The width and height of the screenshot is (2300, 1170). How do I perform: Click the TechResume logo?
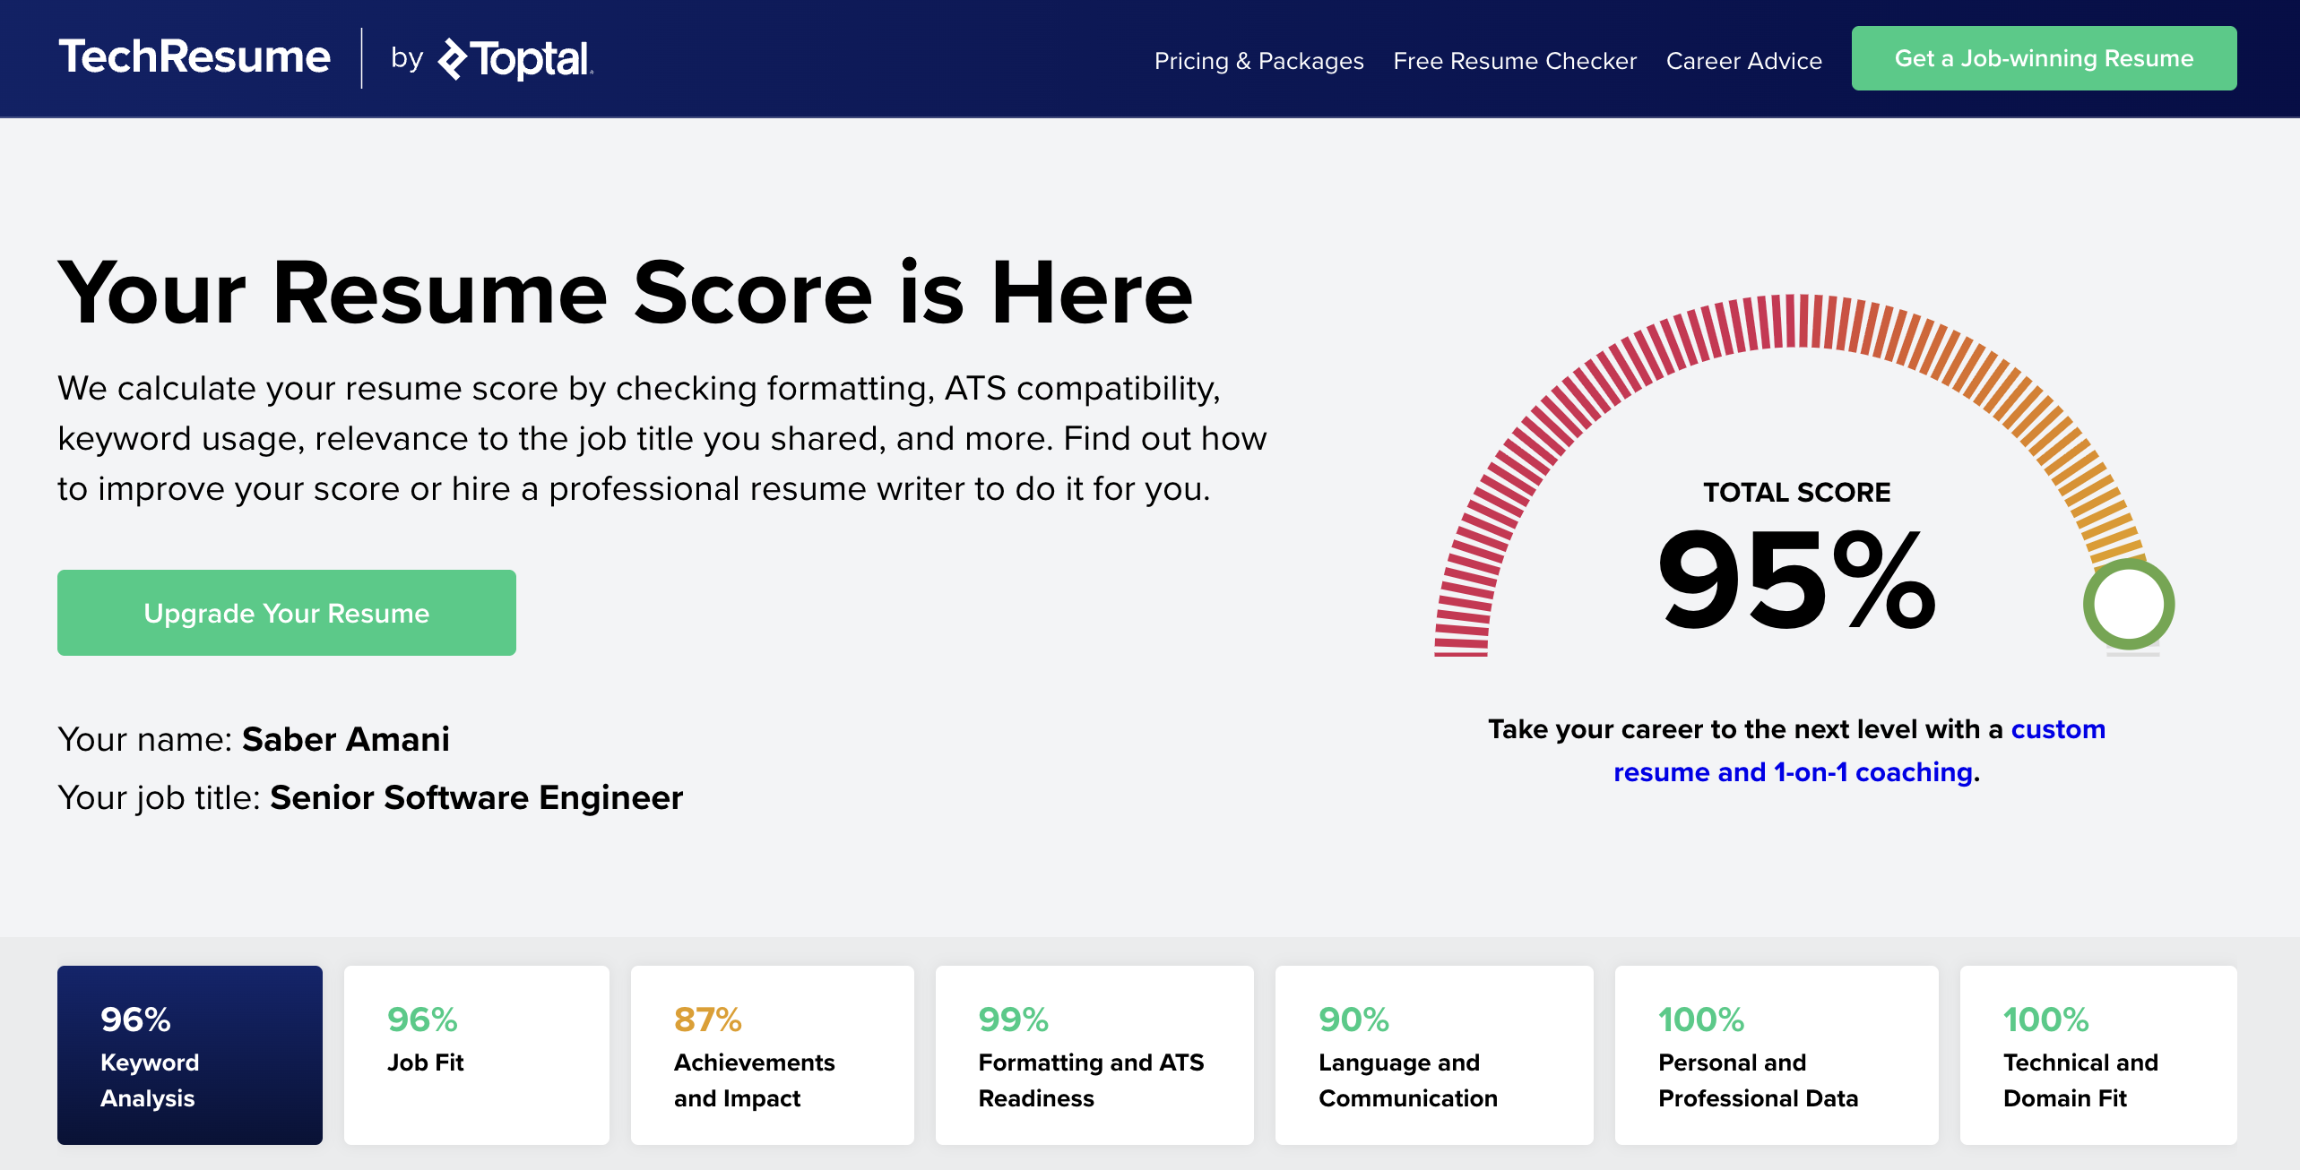[195, 57]
